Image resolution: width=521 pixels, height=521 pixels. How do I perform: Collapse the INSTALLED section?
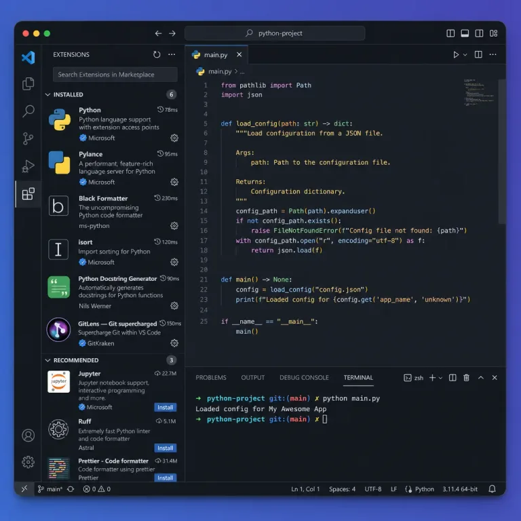(47, 95)
